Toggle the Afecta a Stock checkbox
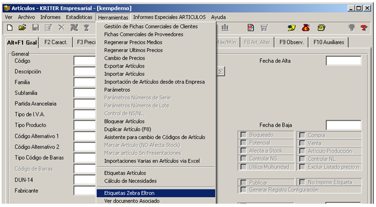The image size is (376, 207). click(x=243, y=151)
